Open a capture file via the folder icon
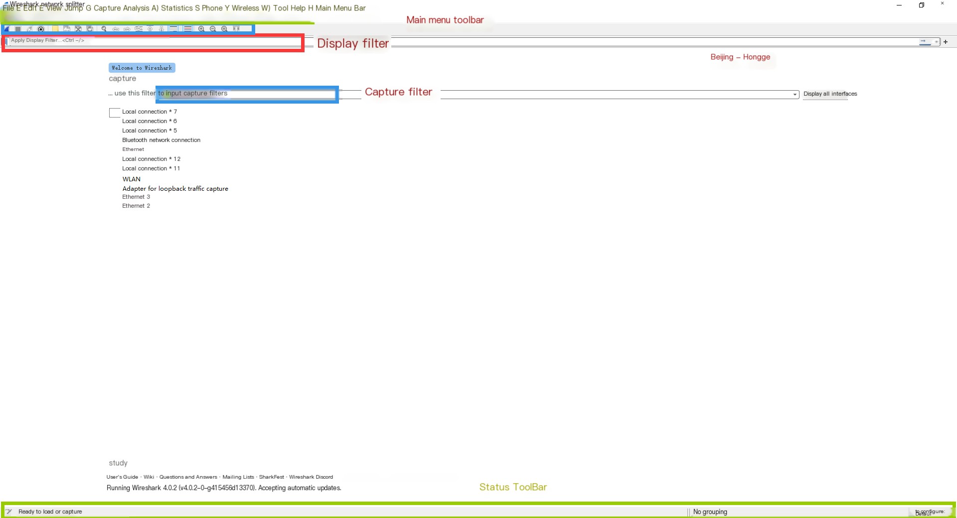 tap(55, 29)
